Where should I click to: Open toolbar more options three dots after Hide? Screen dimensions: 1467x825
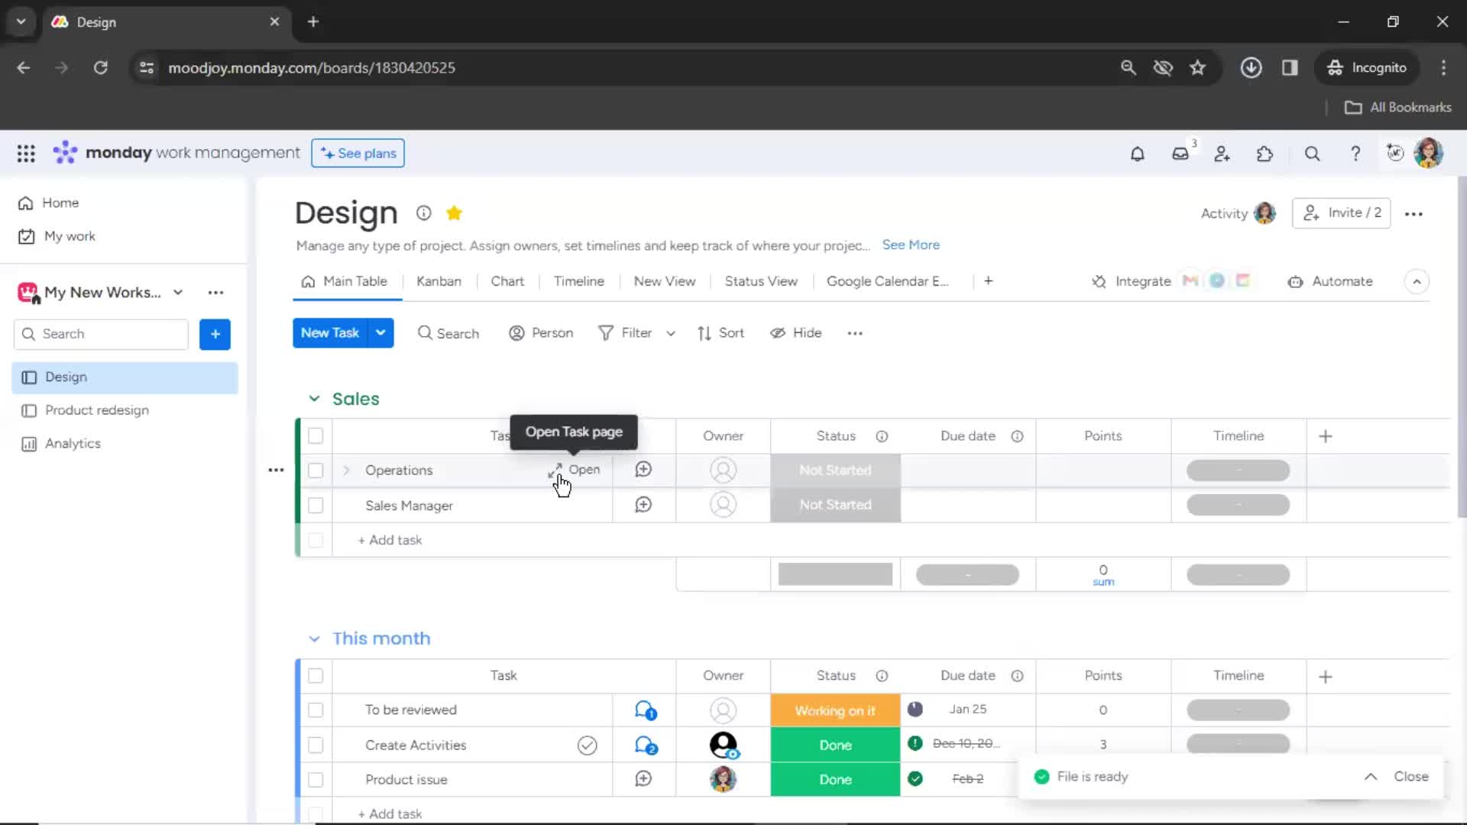(855, 333)
